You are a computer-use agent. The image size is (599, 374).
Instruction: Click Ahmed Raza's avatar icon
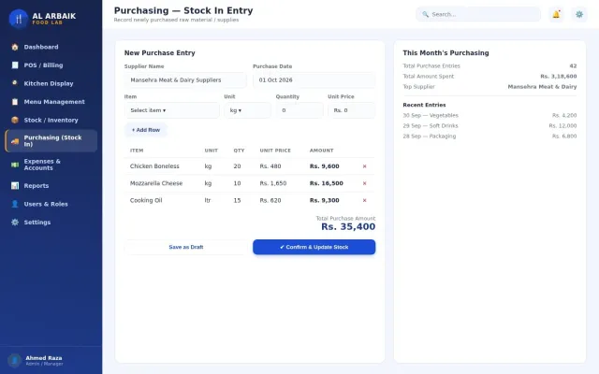pos(15,360)
